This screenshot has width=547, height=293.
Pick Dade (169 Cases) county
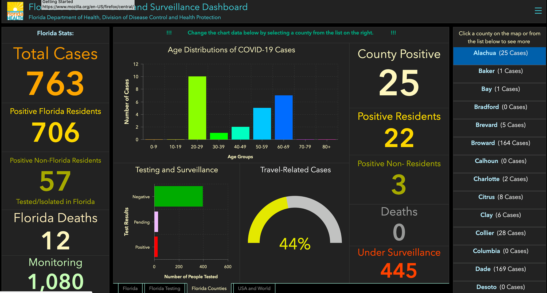click(x=499, y=272)
